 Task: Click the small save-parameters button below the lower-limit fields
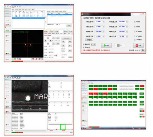[89, 40]
